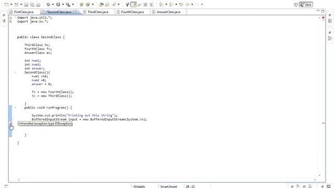Click the Open Task folder icon

(x=108, y=5)
